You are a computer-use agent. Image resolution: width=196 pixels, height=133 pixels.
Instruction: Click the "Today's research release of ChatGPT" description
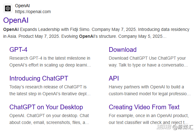pyautogui.click(x=48, y=87)
